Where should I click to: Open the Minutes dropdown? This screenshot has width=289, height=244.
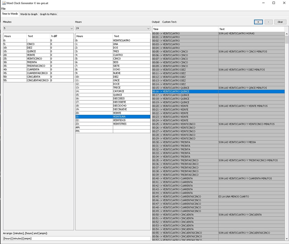[38, 28]
